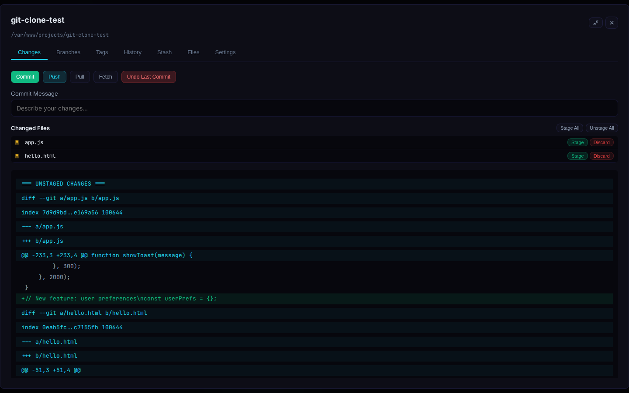Stage the app.js file
The image size is (629, 393).
point(577,142)
